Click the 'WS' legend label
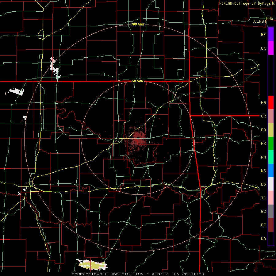The height and width of the screenshot is (276, 276). 263,171
